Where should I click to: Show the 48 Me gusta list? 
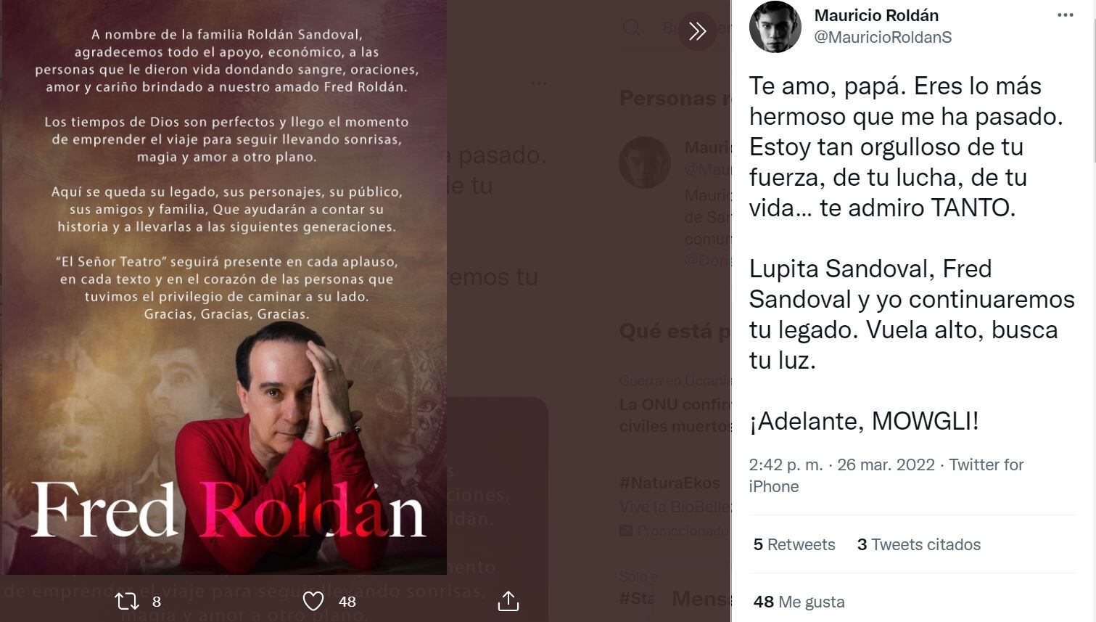click(x=799, y=602)
